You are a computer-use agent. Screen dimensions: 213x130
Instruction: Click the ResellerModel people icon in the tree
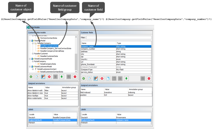[x=33, y=41]
